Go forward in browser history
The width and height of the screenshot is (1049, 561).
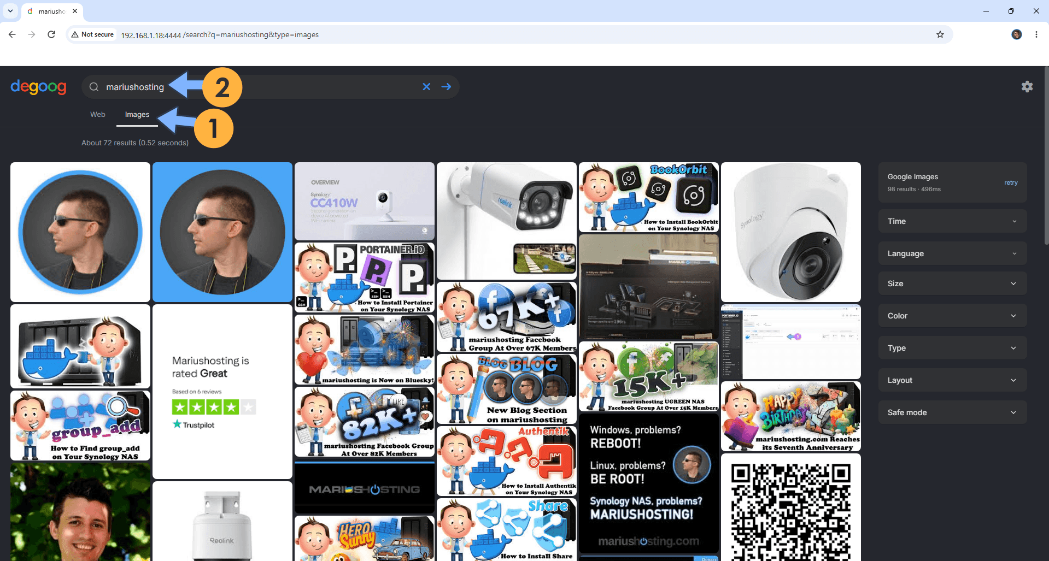pos(32,34)
